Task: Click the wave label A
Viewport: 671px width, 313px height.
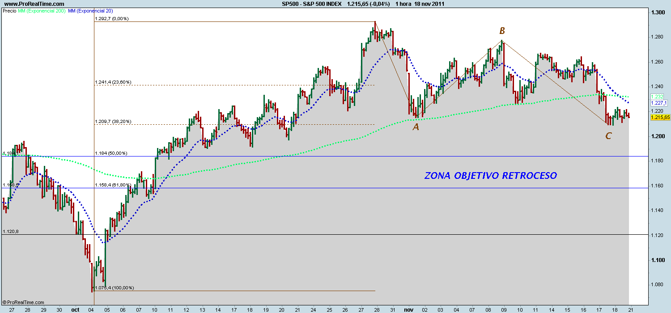Action: click(416, 127)
